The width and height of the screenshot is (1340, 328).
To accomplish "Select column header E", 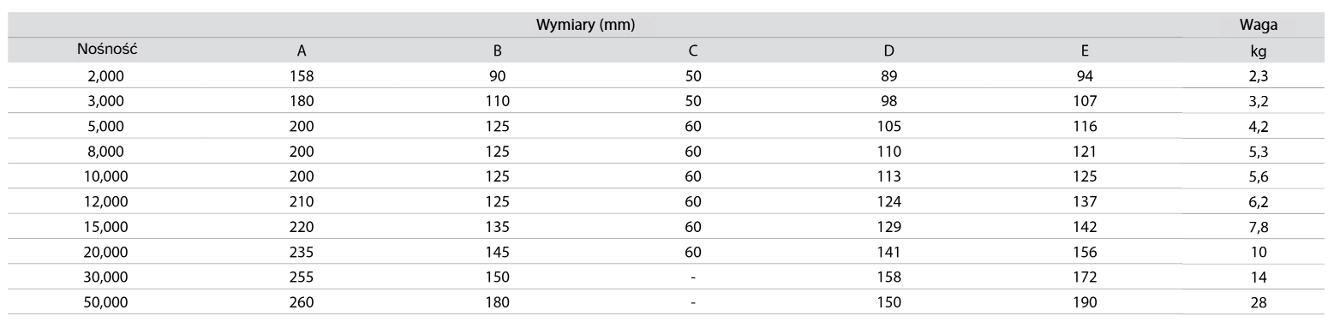I will click(x=1085, y=51).
